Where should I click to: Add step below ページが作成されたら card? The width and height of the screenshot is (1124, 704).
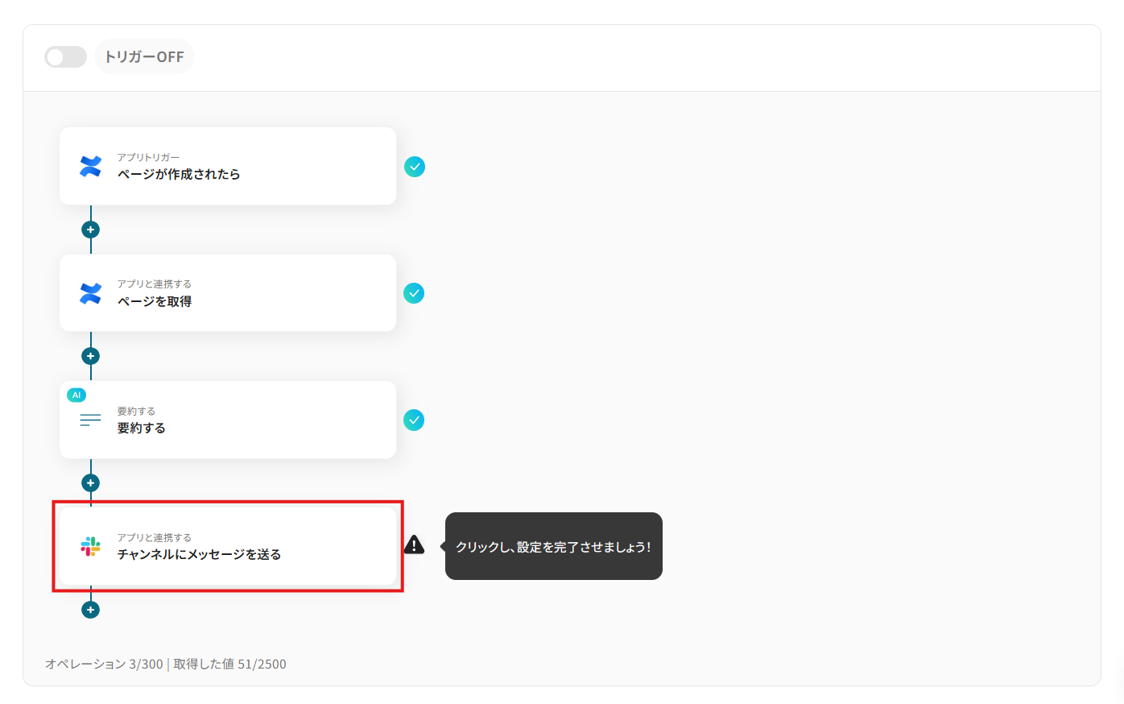pyautogui.click(x=91, y=230)
